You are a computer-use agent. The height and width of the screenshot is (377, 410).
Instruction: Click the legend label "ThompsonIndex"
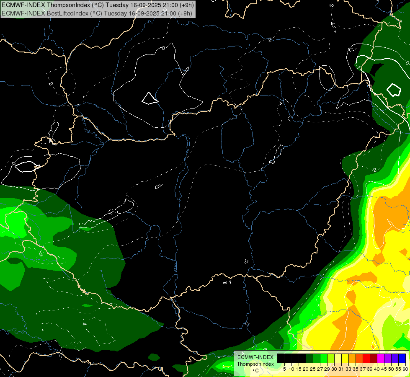point(255,364)
